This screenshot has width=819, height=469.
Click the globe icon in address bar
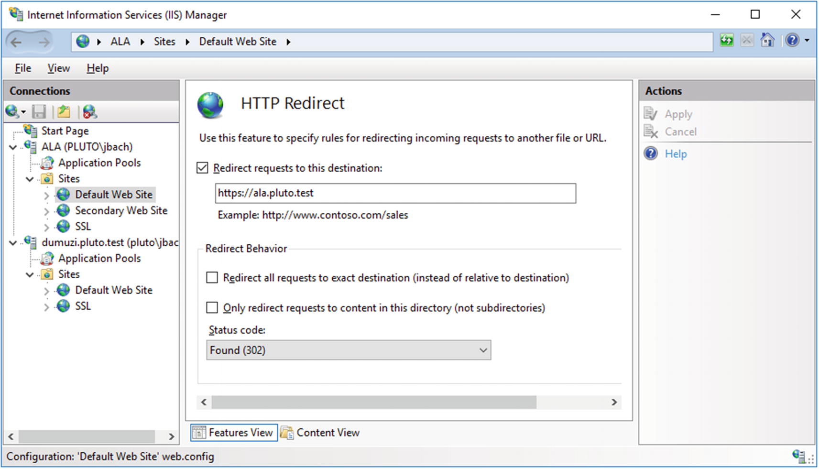click(x=83, y=42)
